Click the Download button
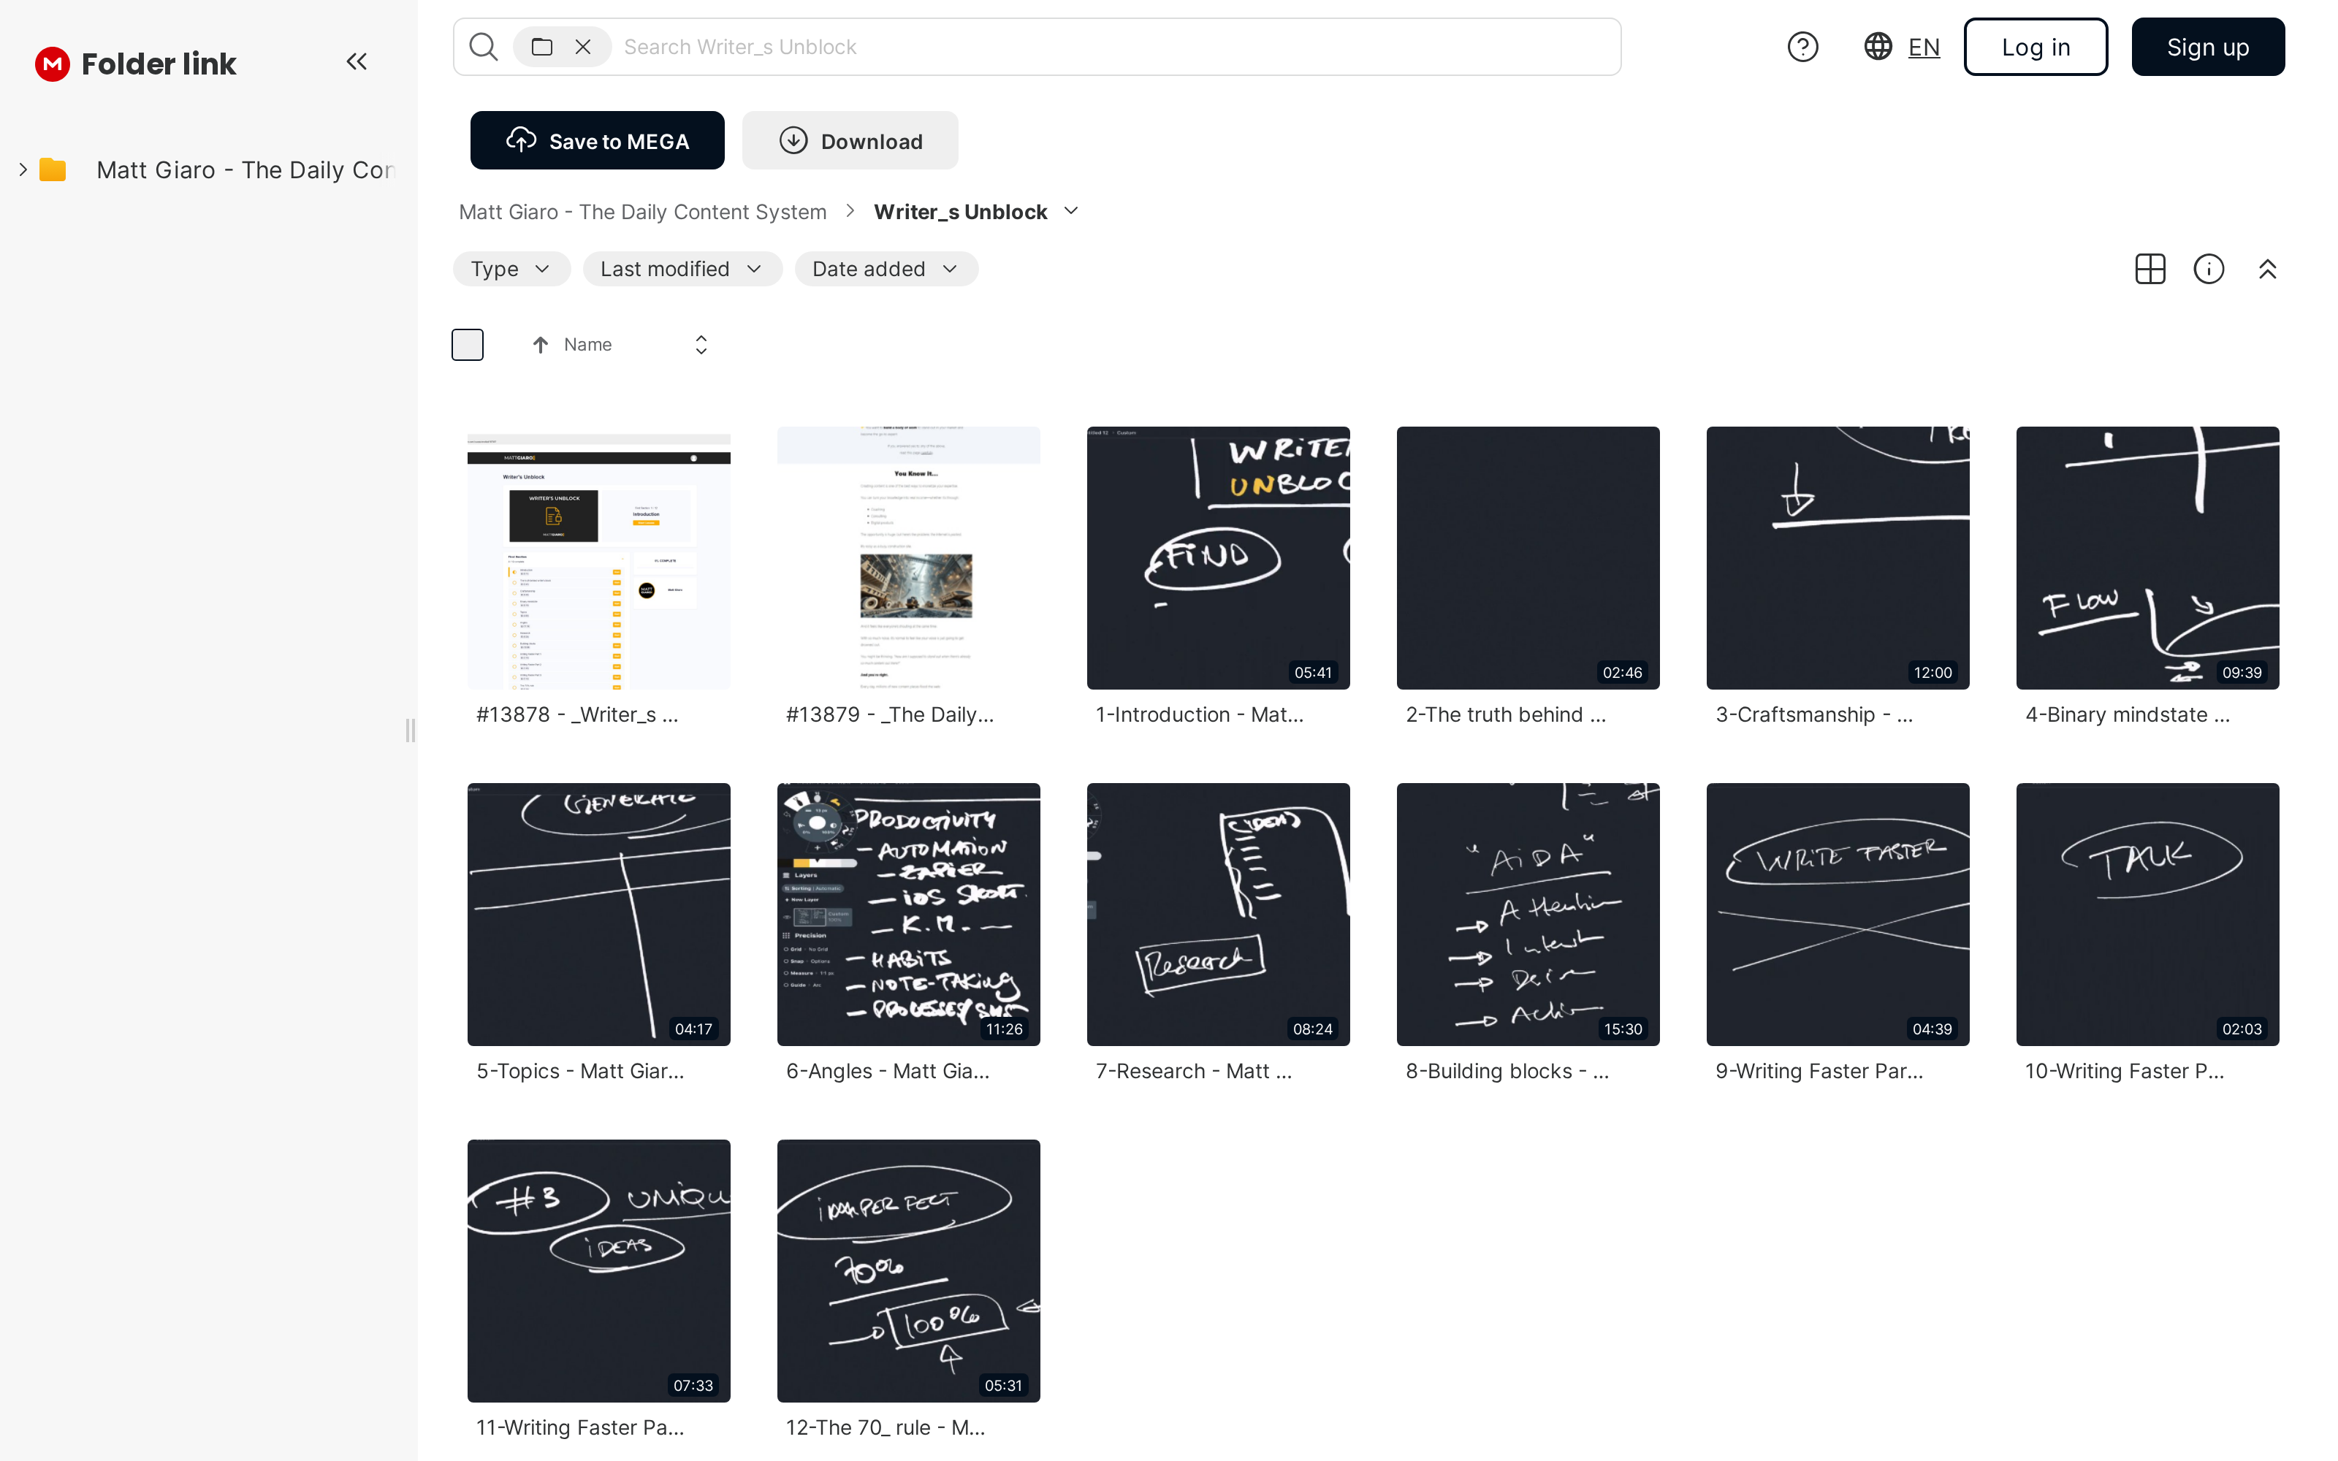This screenshot has height=1461, width=2338. tap(850, 141)
